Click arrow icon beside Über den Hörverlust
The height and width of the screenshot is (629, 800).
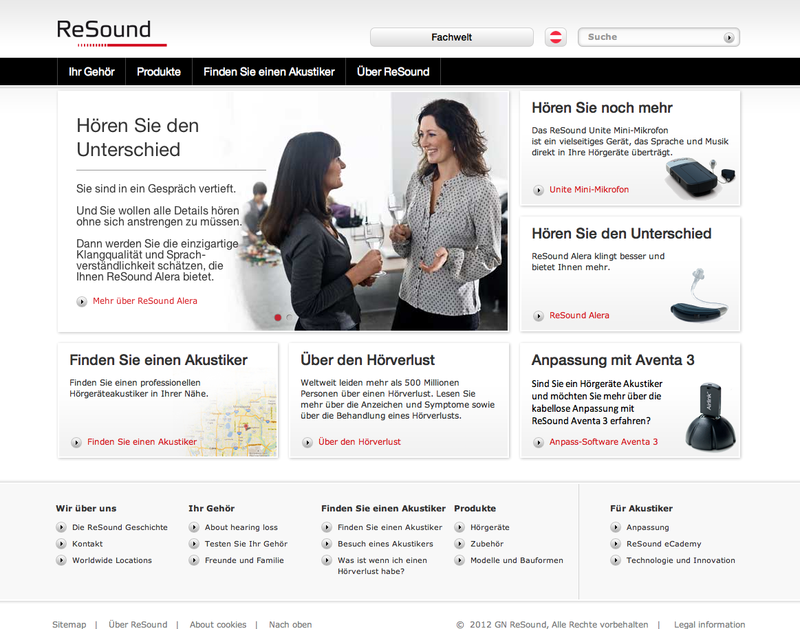(x=307, y=443)
